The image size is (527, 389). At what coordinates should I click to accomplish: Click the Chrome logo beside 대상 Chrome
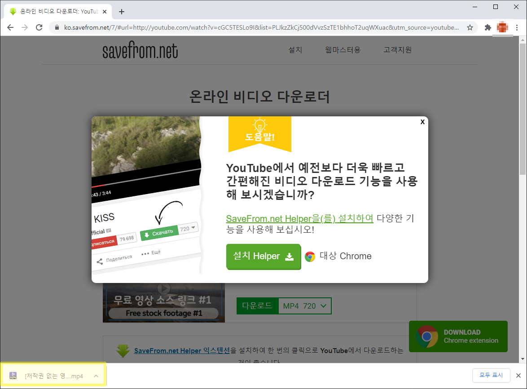click(x=310, y=256)
